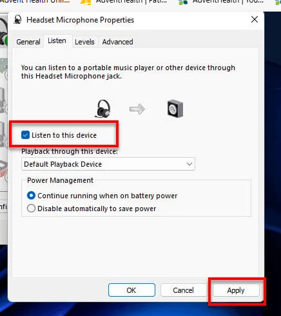Screen dimensions: 281x316
Task: Click the Cancel button
Action: point(183,290)
